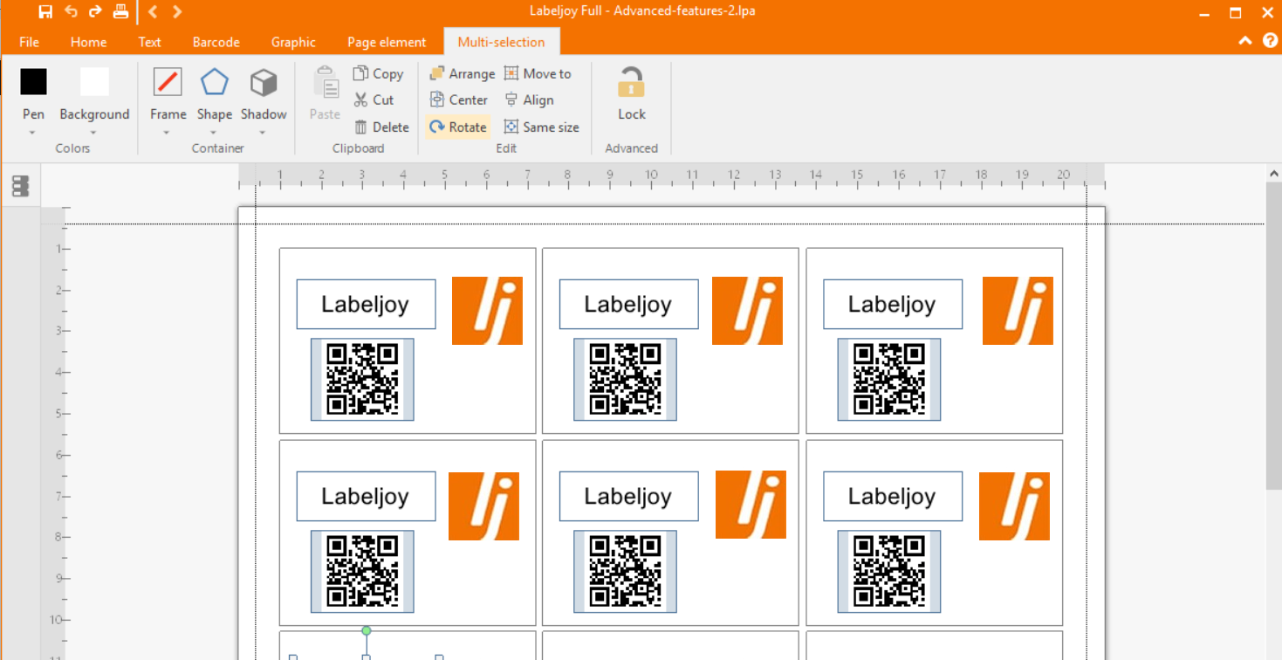Switch to the Text tab
1282x660 pixels.
149,42
